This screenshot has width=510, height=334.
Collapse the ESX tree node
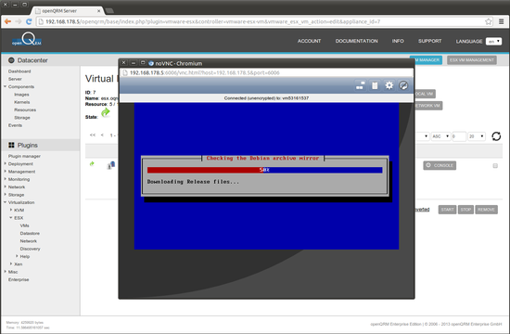pos(11,217)
